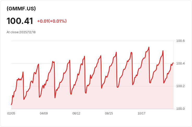Click the starting point of the price line
The width and height of the screenshot is (192, 127).
click(x=11, y=105)
